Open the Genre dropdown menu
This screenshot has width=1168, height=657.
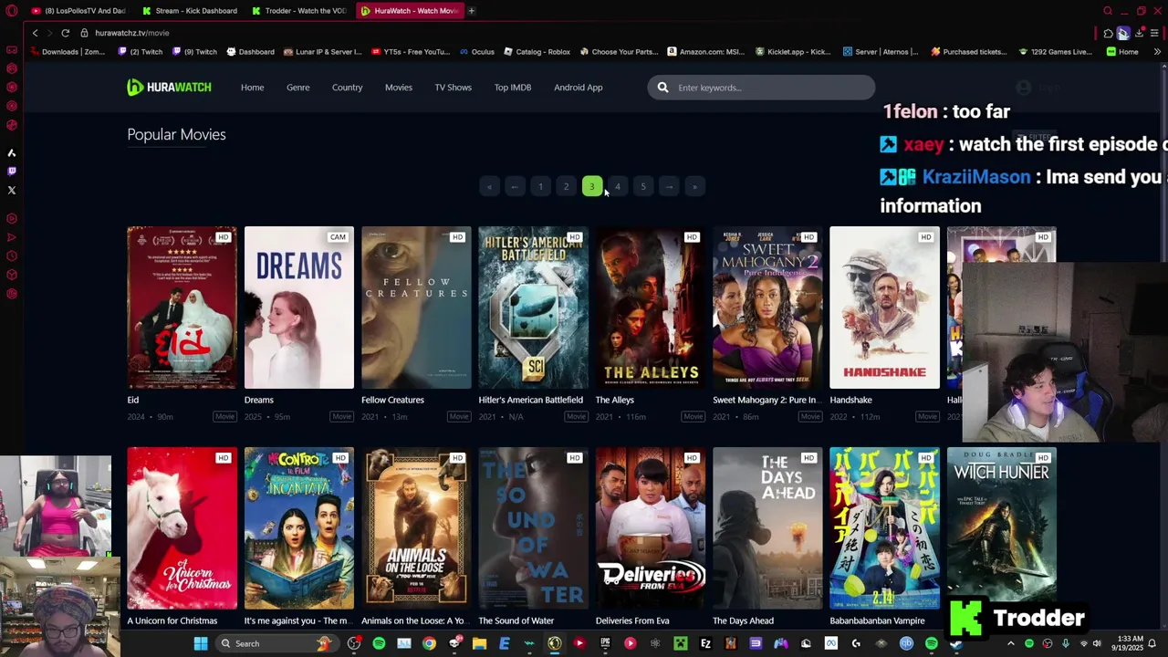click(298, 88)
